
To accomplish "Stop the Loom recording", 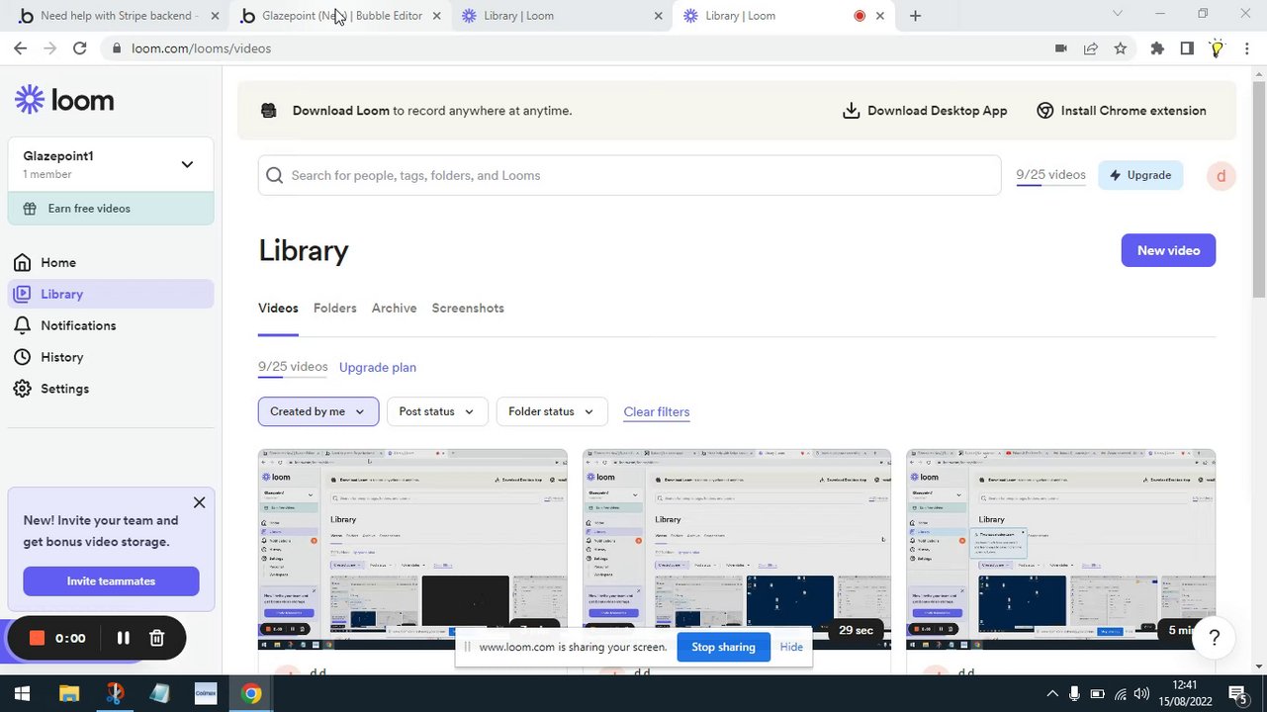I will pos(37,638).
